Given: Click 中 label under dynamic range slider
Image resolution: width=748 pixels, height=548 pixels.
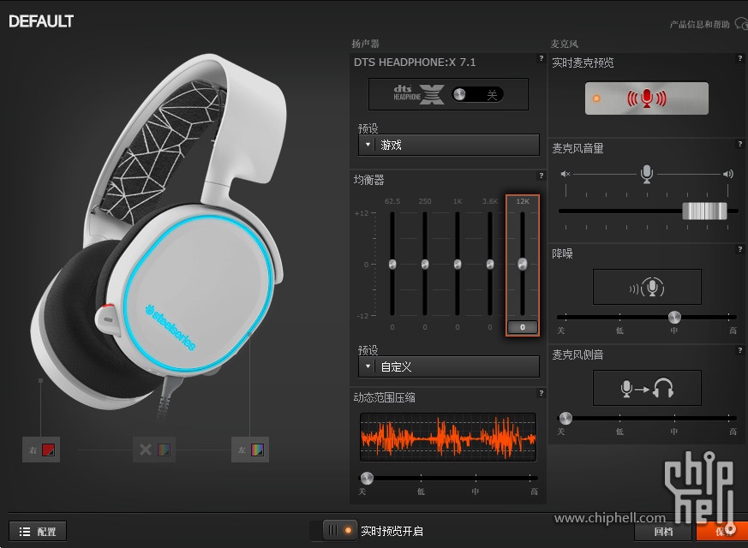Looking at the screenshot, I should coord(476,491).
